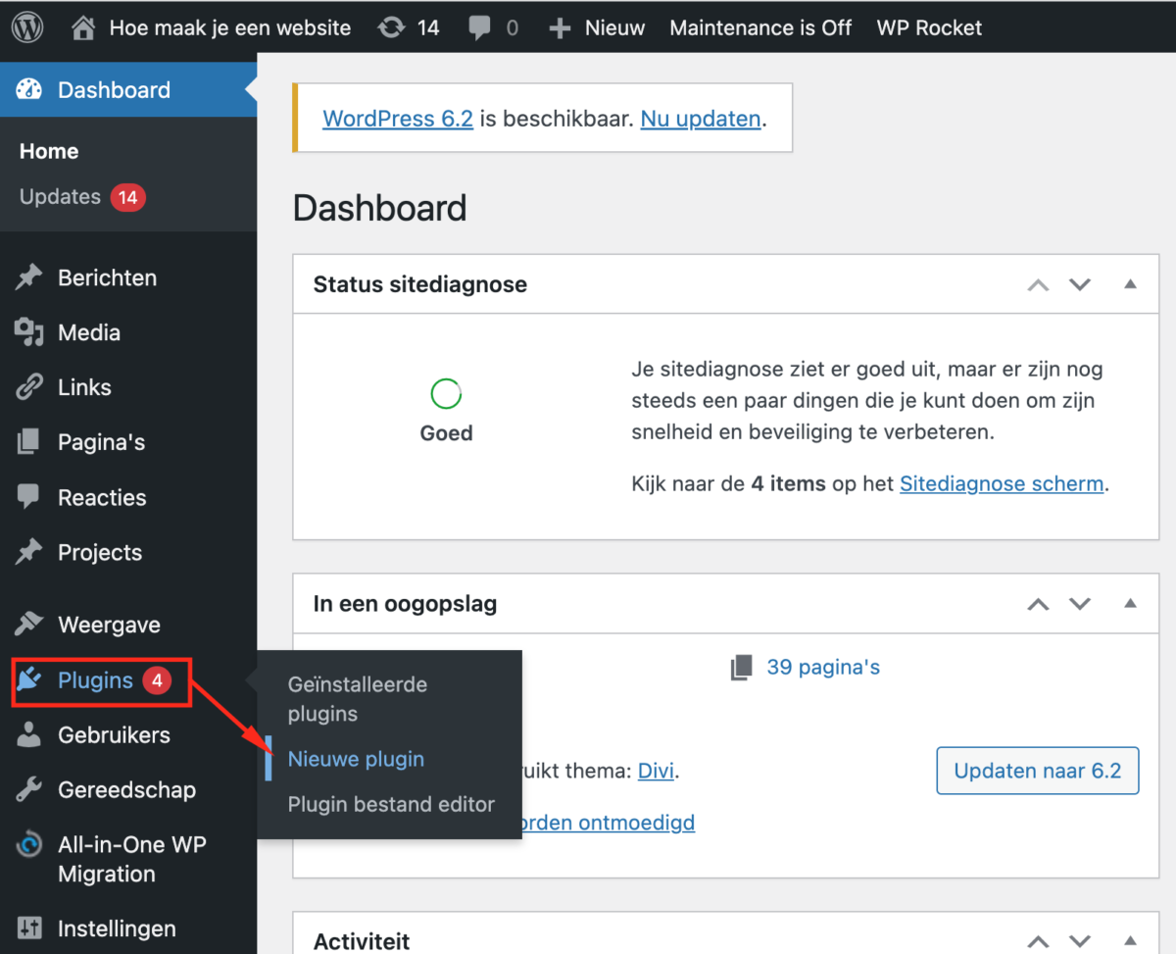Toggle the In een oogopslag panel
The height and width of the screenshot is (954, 1176).
click(x=1130, y=604)
